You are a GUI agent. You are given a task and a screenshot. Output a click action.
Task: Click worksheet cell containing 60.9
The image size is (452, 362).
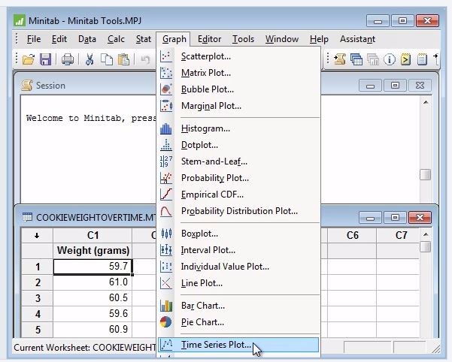pyautogui.click(x=93, y=329)
